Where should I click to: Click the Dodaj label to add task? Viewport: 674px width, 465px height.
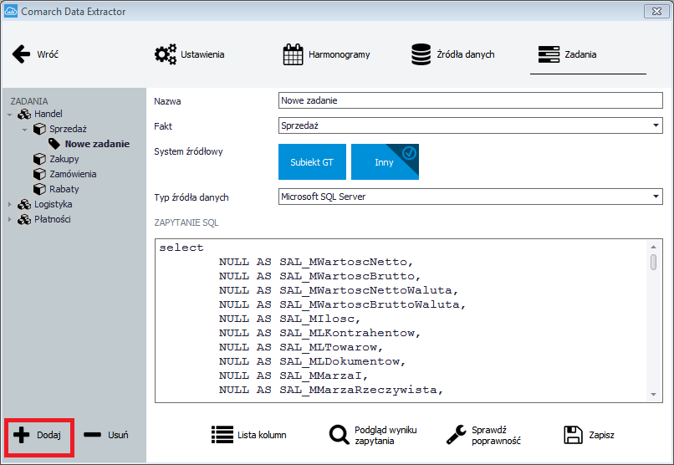pos(49,435)
